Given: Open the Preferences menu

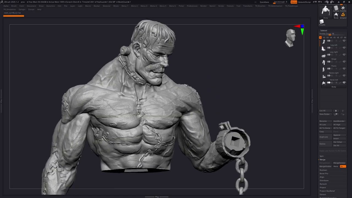Looking at the screenshot, I should [192, 6].
